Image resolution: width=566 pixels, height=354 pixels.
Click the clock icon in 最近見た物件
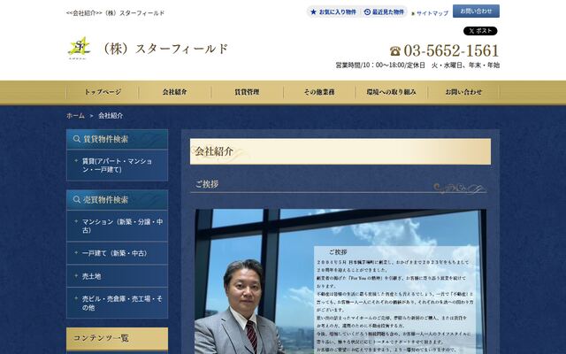[367, 12]
